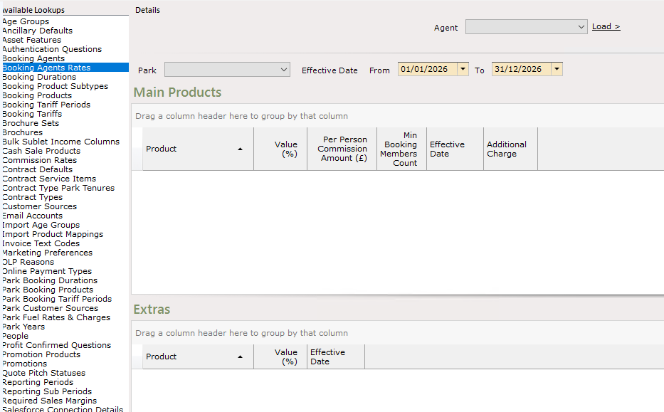Click Value (%) header in Main Products
The width and height of the screenshot is (664, 412).
click(280, 149)
